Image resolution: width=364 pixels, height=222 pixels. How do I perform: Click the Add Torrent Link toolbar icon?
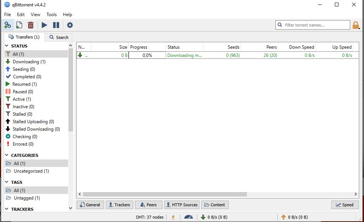[7, 25]
